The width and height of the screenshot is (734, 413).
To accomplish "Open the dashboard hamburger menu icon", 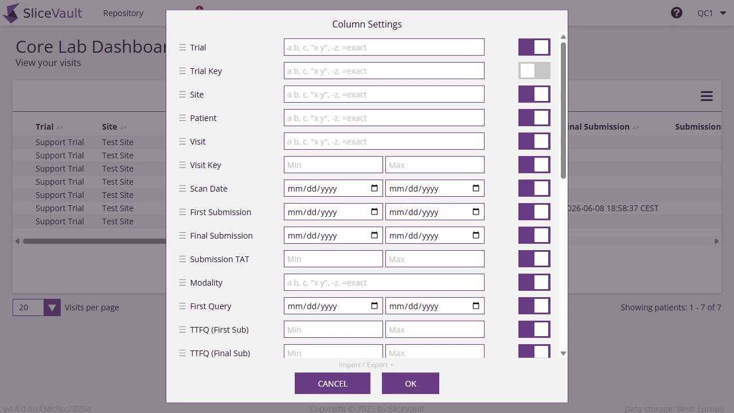I will coord(706,96).
